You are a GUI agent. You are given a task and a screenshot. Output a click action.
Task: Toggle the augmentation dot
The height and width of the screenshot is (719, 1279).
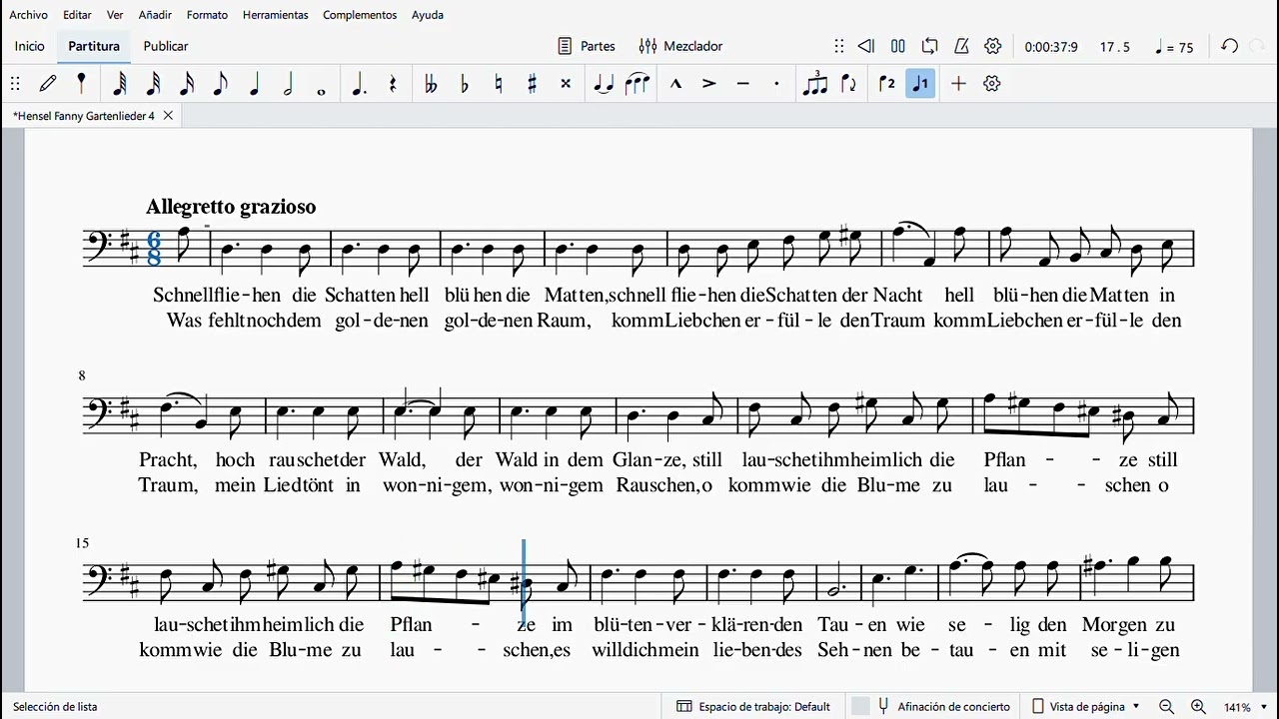click(x=359, y=84)
